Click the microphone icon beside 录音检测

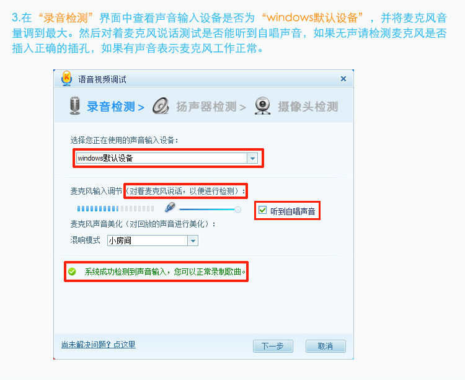tap(75, 105)
